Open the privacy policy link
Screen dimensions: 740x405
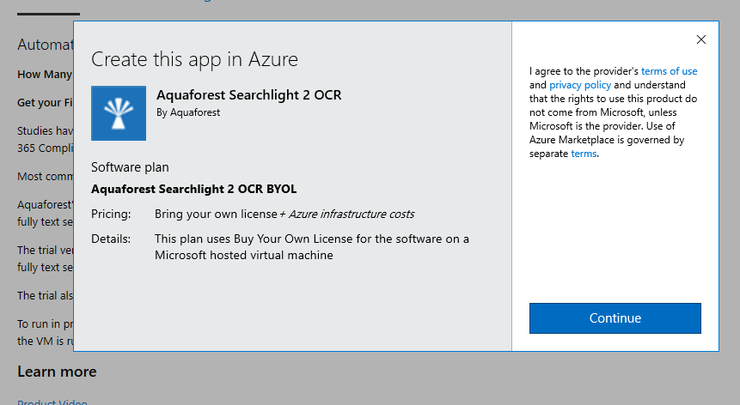point(580,85)
